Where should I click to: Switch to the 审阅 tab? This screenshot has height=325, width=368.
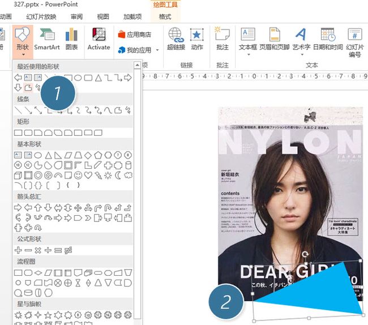(76, 16)
